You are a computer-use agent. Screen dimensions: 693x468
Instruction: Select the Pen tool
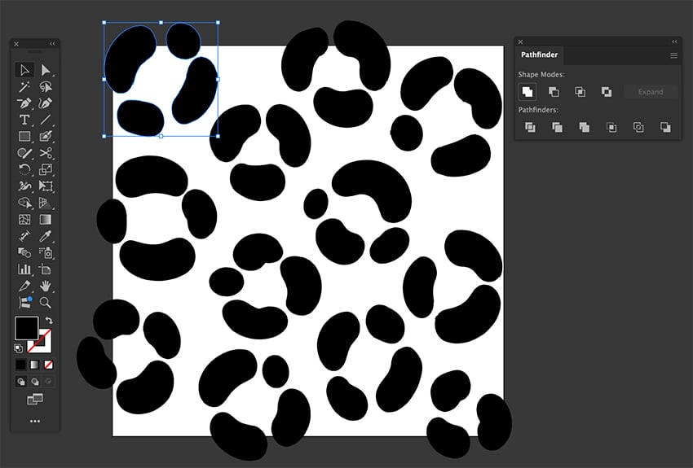(24, 103)
